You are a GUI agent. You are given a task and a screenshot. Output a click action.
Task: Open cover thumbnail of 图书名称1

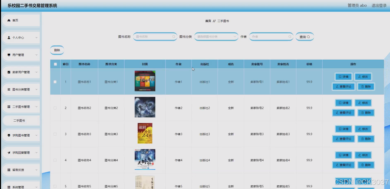point(145,81)
